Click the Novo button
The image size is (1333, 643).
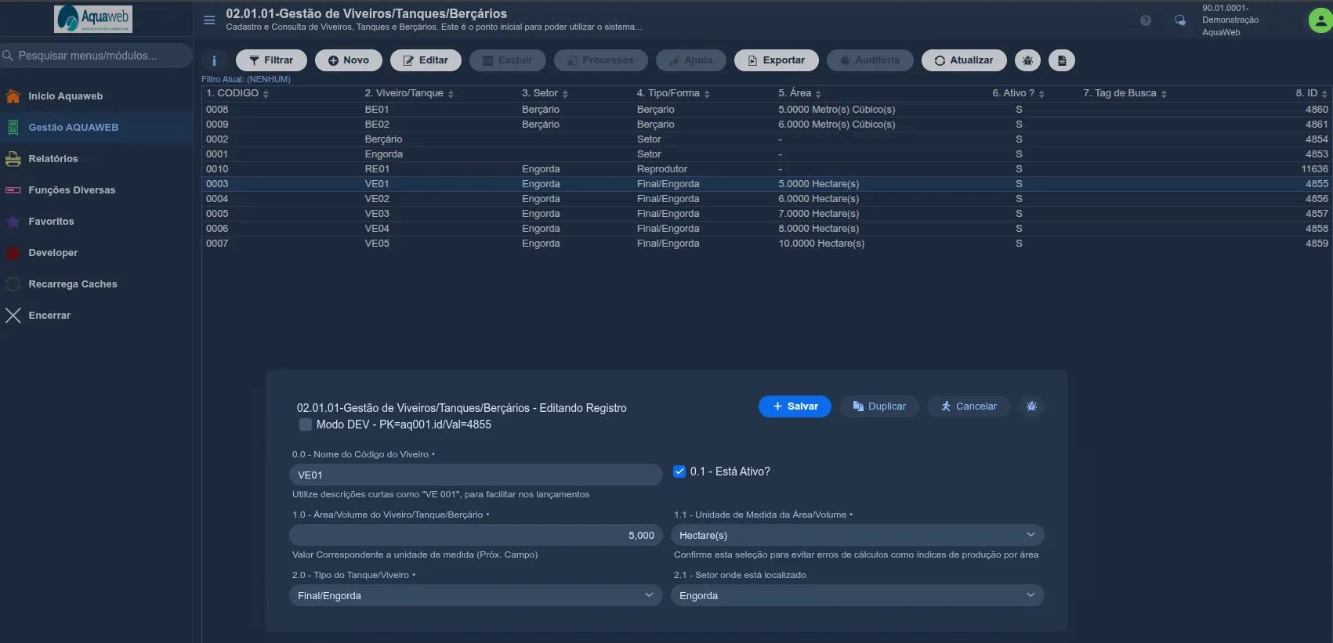coord(348,60)
